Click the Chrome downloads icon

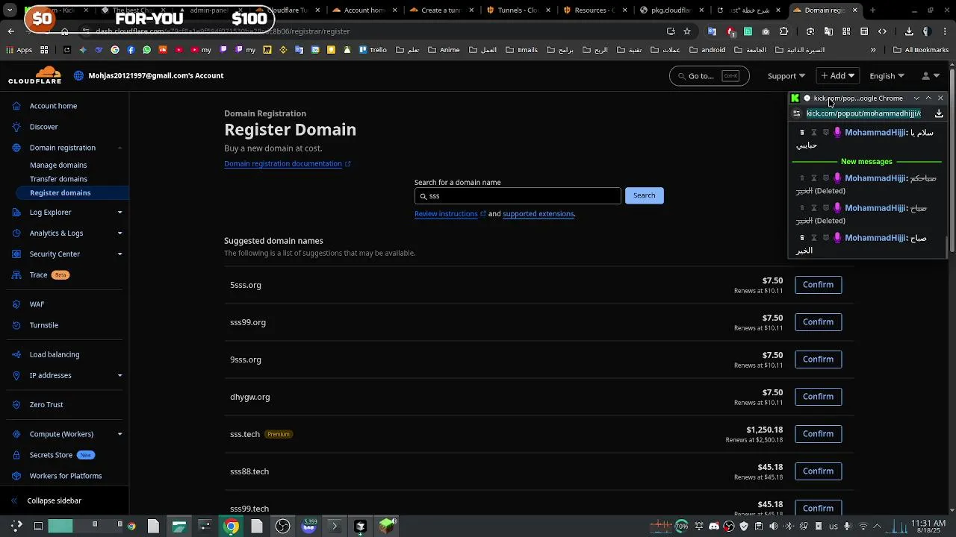click(909, 31)
